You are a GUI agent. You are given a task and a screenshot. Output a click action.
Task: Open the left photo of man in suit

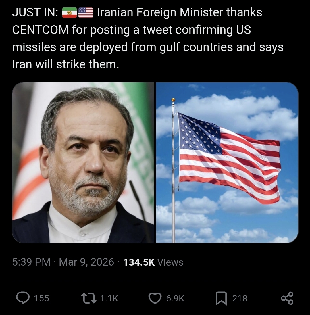pos(83,163)
